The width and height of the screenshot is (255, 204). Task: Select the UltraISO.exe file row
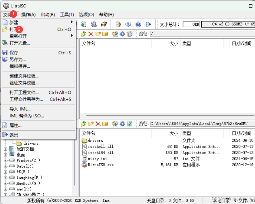coord(168,165)
